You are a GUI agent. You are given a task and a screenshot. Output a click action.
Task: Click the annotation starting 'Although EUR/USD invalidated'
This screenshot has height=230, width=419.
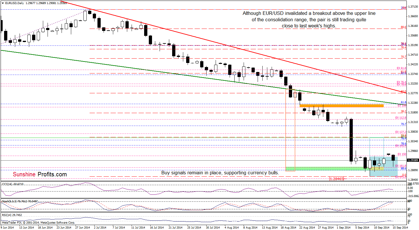tap(309, 20)
